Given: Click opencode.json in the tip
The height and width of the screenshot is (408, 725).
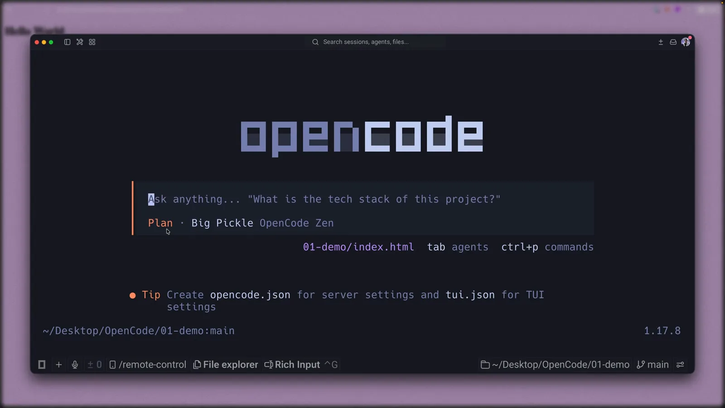Looking at the screenshot, I should pyautogui.click(x=250, y=295).
